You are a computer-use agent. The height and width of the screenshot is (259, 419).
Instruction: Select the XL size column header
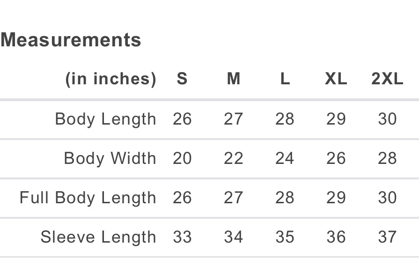pos(336,79)
